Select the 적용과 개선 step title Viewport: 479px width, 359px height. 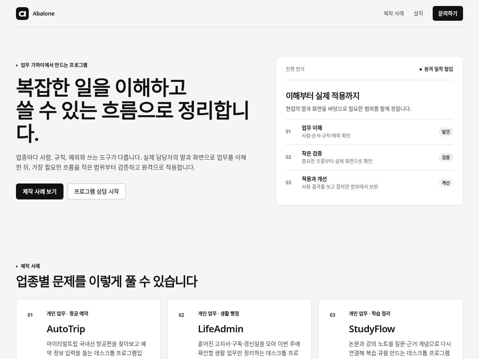point(314,179)
